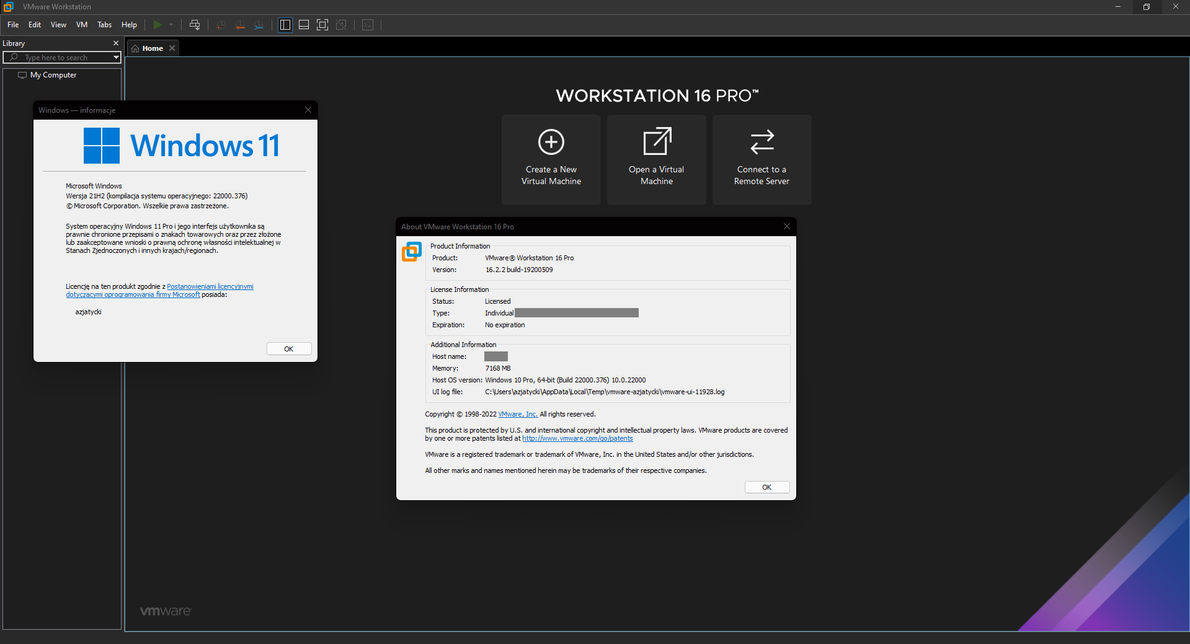Open the vmware.com patents link
Screen dimensions: 1190x644
pyautogui.click(x=577, y=438)
